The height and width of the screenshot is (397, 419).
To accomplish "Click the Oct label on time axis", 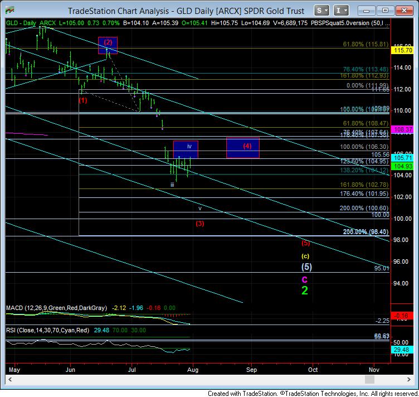I will pos(313,370).
